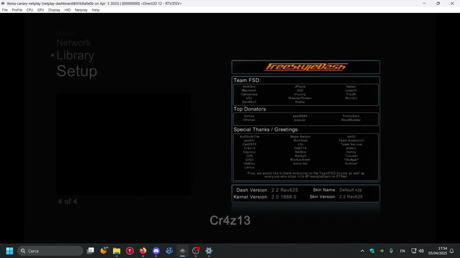Screen dimensions: 460x258
Task: Click the FreestyleDash logo banner
Action: pyautogui.click(x=306, y=67)
